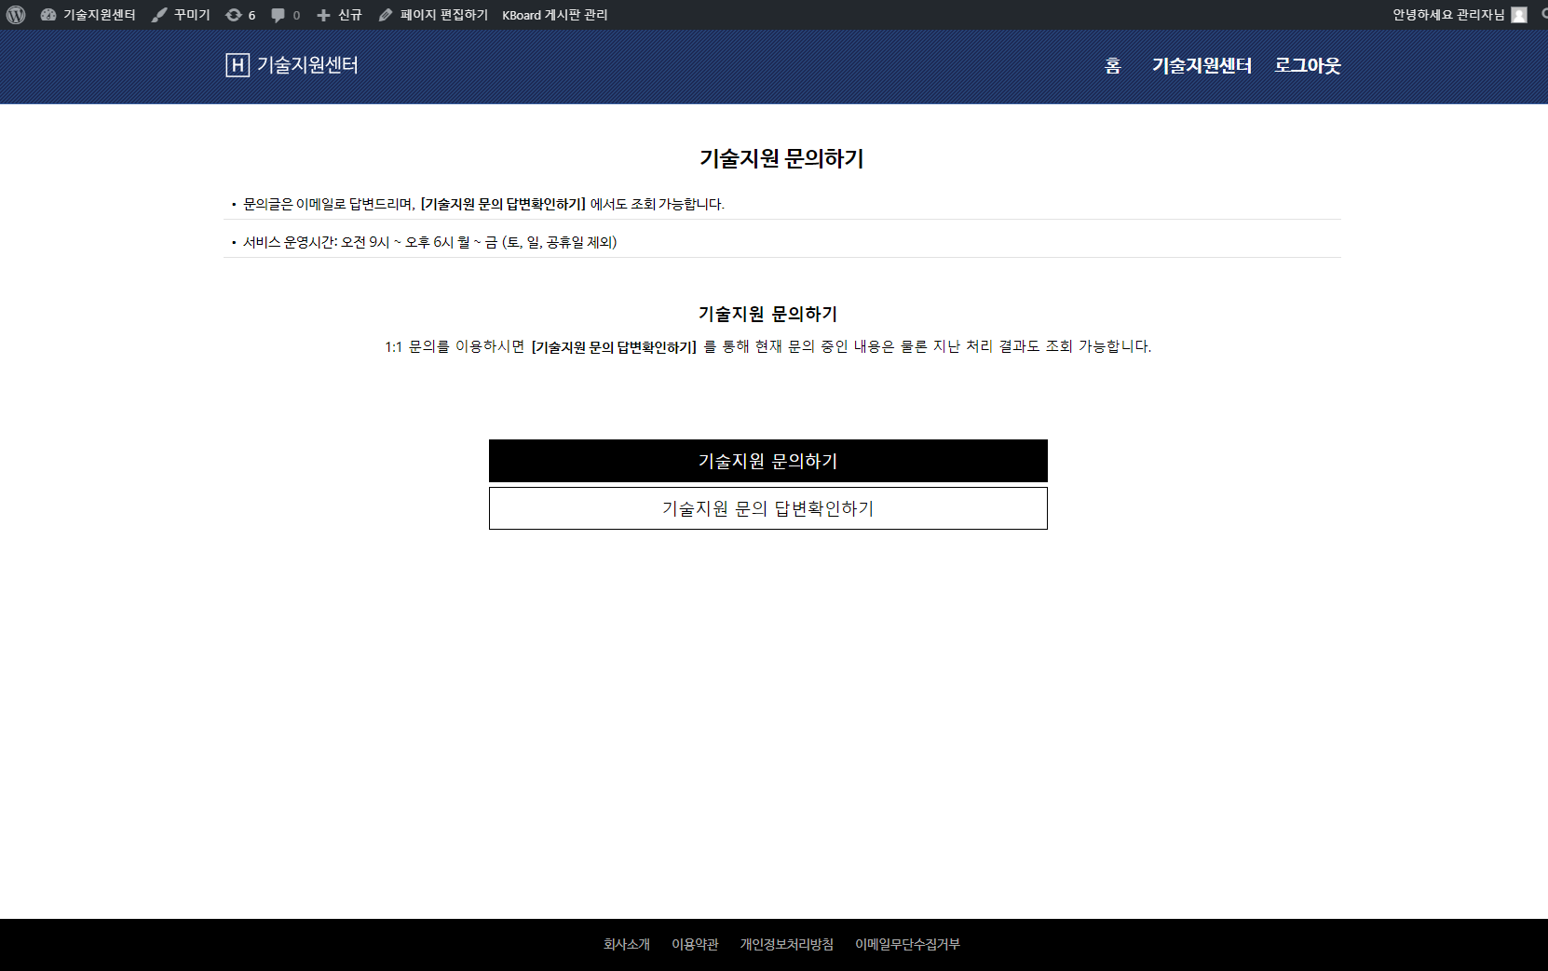This screenshot has height=971, width=1548.
Task: Go to 홈 in the navigation menu
Action: [x=1112, y=66]
